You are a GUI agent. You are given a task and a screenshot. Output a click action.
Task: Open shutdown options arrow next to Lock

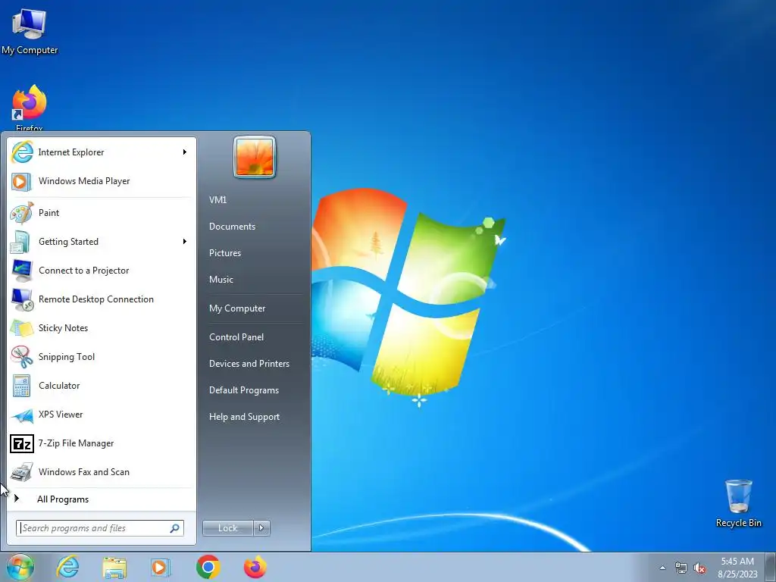(x=261, y=528)
